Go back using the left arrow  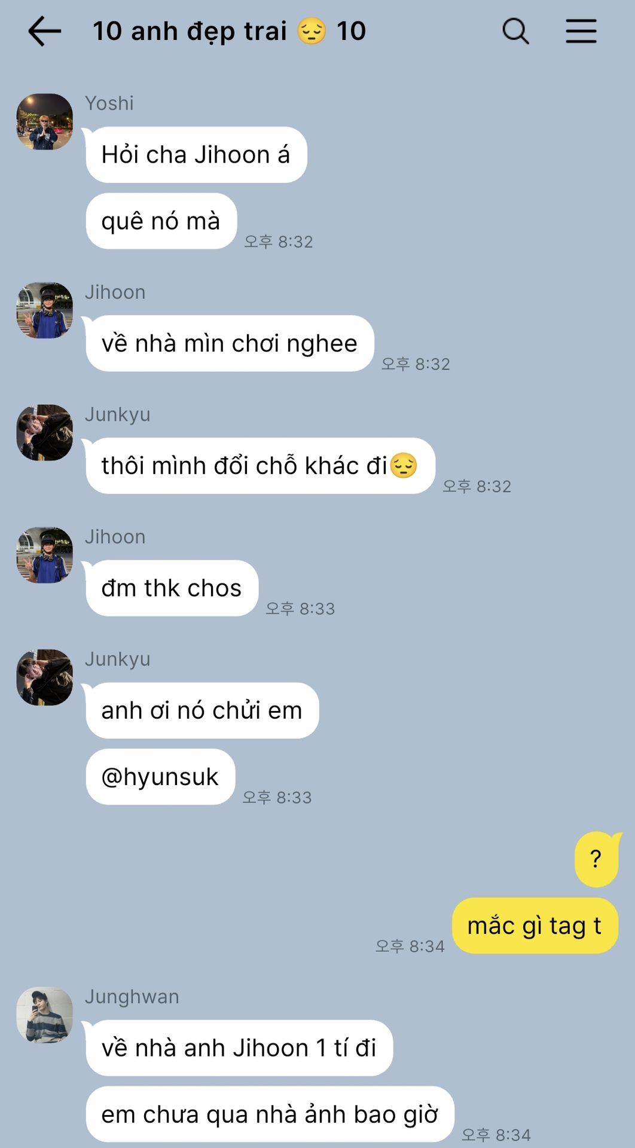(45, 31)
